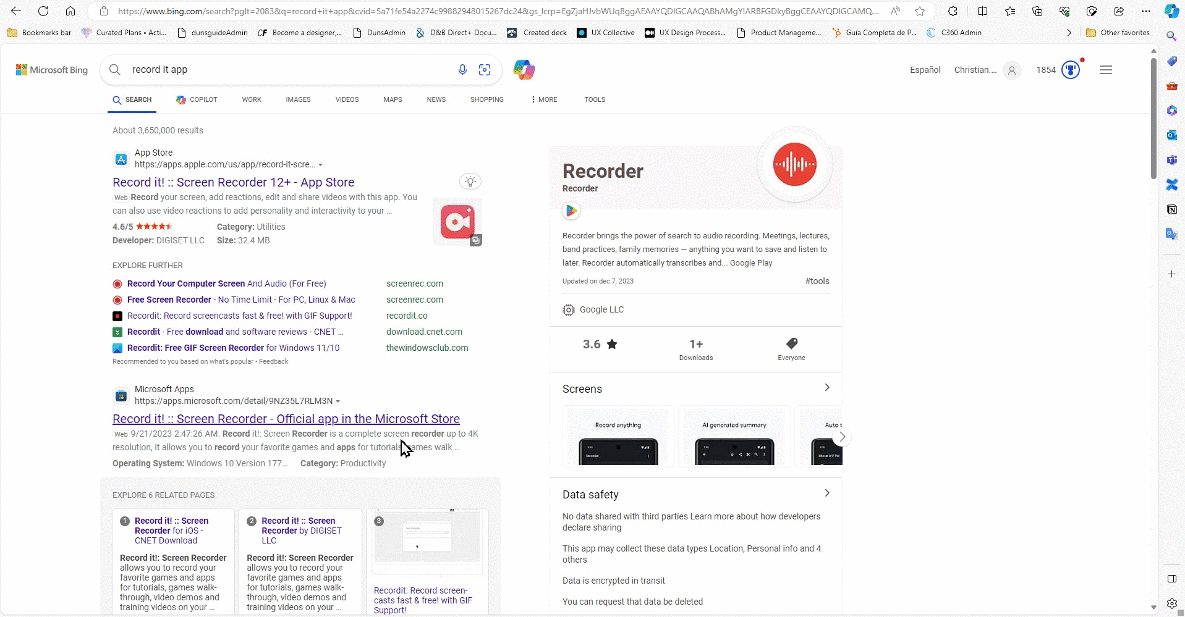Click the Google Play icon in the Recorder card
1185x617 pixels.
point(571,211)
